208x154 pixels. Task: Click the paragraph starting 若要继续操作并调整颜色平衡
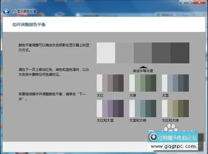(x=52, y=97)
